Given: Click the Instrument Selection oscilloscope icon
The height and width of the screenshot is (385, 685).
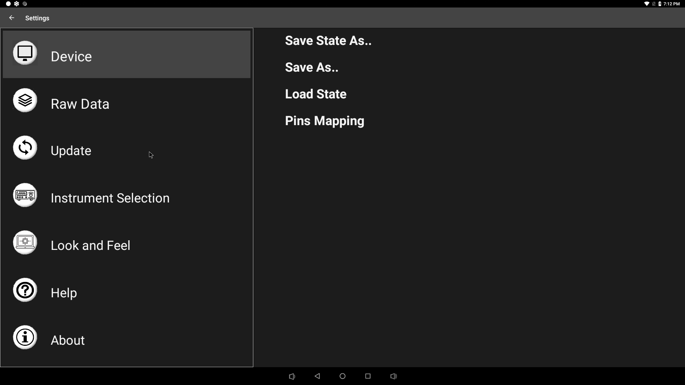Looking at the screenshot, I should [x=25, y=195].
